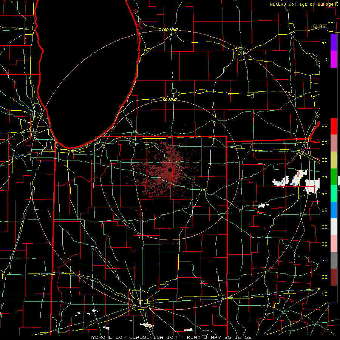This screenshot has width=340, height=340.
Task: Click the 100 NMI range ring label
Action: [x=170, y=30]
